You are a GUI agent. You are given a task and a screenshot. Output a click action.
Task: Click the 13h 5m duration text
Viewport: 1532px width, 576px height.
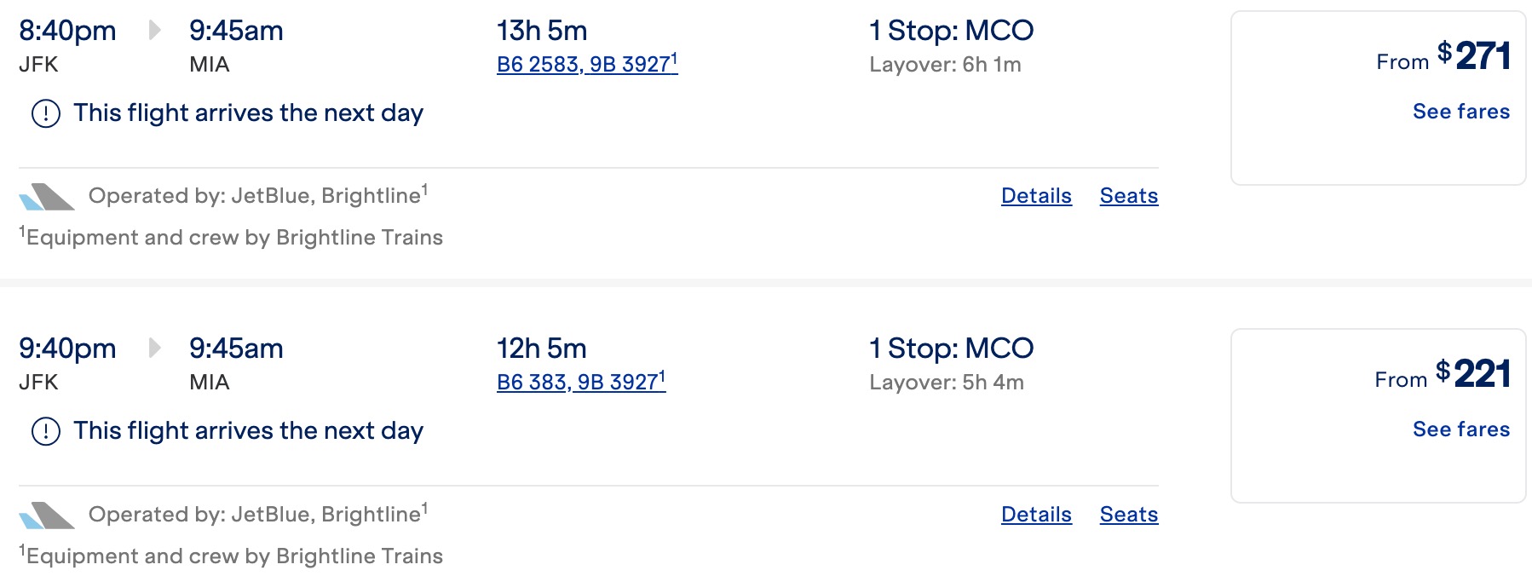coord(542,31)
